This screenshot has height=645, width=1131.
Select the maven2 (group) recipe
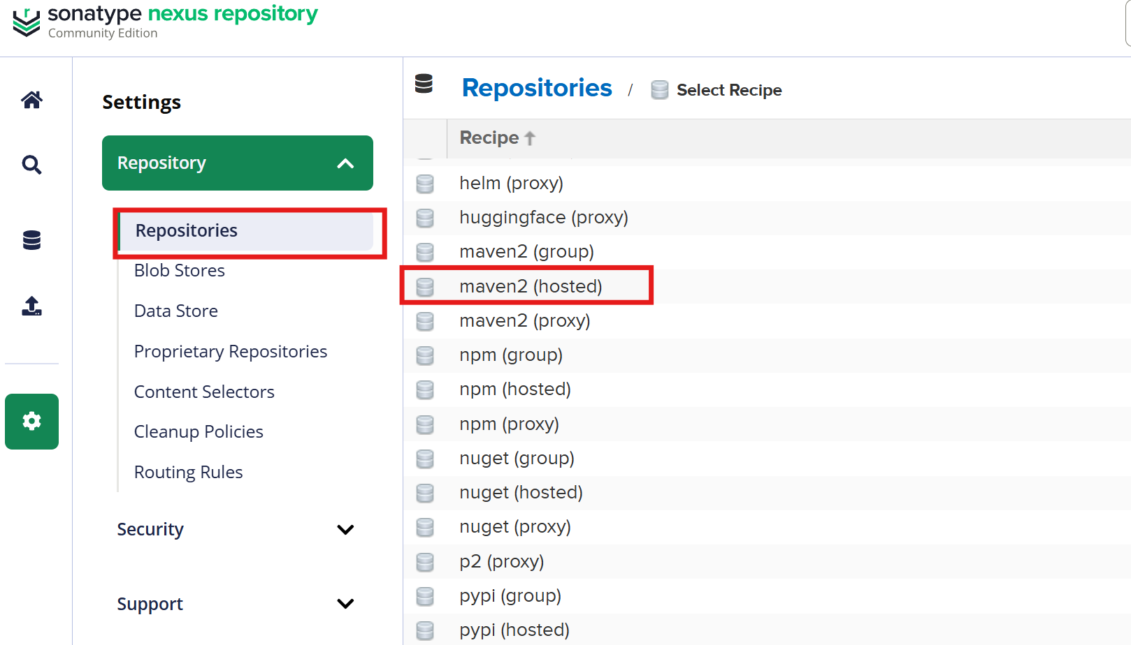tap(527, 252)
